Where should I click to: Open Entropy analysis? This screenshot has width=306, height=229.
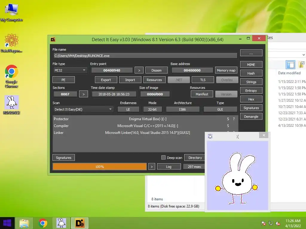251,91
